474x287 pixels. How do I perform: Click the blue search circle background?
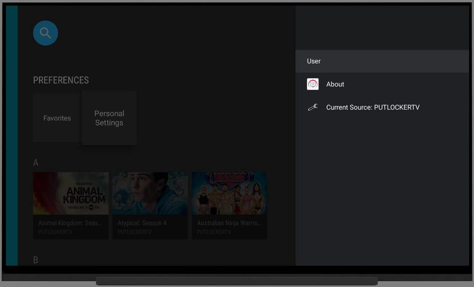coord(45,33)
